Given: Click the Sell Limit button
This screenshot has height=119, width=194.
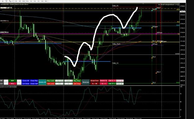Looking at the screenshot, I should 51,84.
